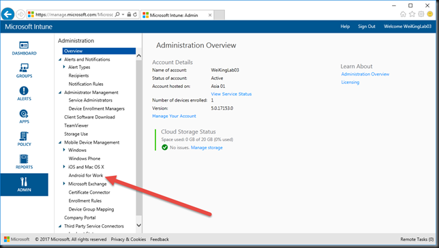Expand the iOS and Mac OS X node
This screenshot has width=439, height=248.
point(64,166)
